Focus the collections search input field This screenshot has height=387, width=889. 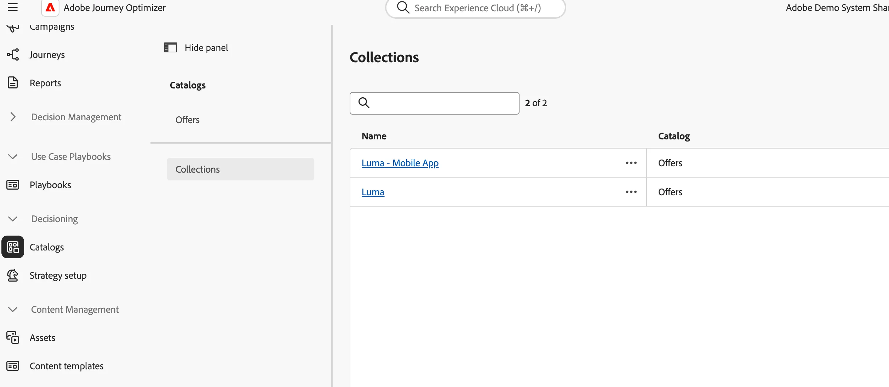435,103
